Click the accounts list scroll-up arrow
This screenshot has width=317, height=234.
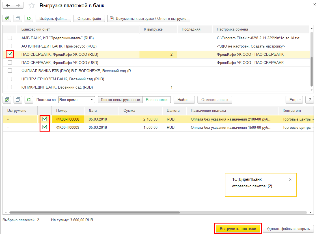pyautogui.click(x=312, y=28)
